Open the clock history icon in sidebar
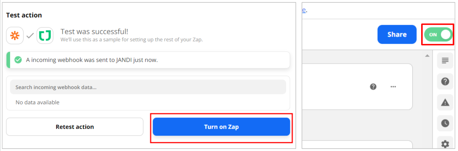458x151 pixels. pos(445,123)
